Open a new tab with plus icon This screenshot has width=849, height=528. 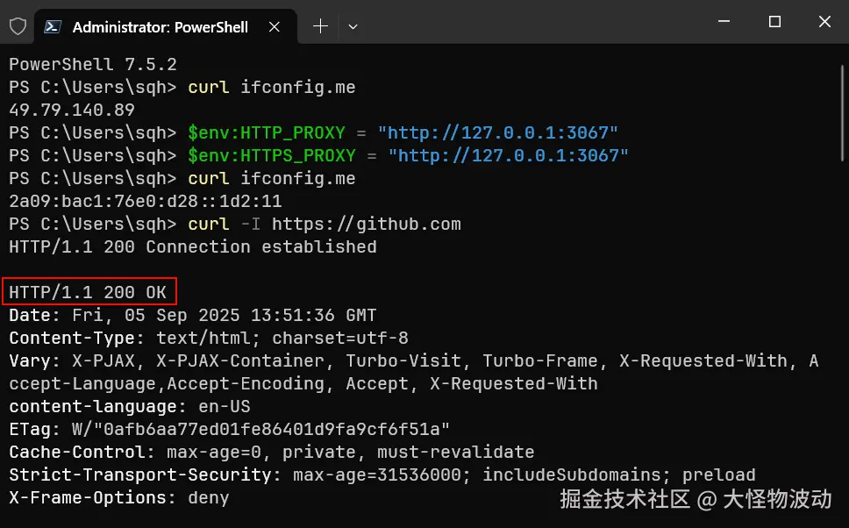pyautogui.click(x=320, y=26)
